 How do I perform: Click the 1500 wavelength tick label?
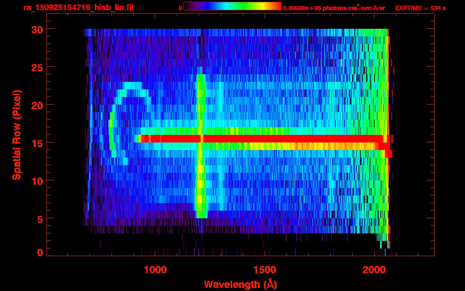pyautogui.click(x=265, y=270)
